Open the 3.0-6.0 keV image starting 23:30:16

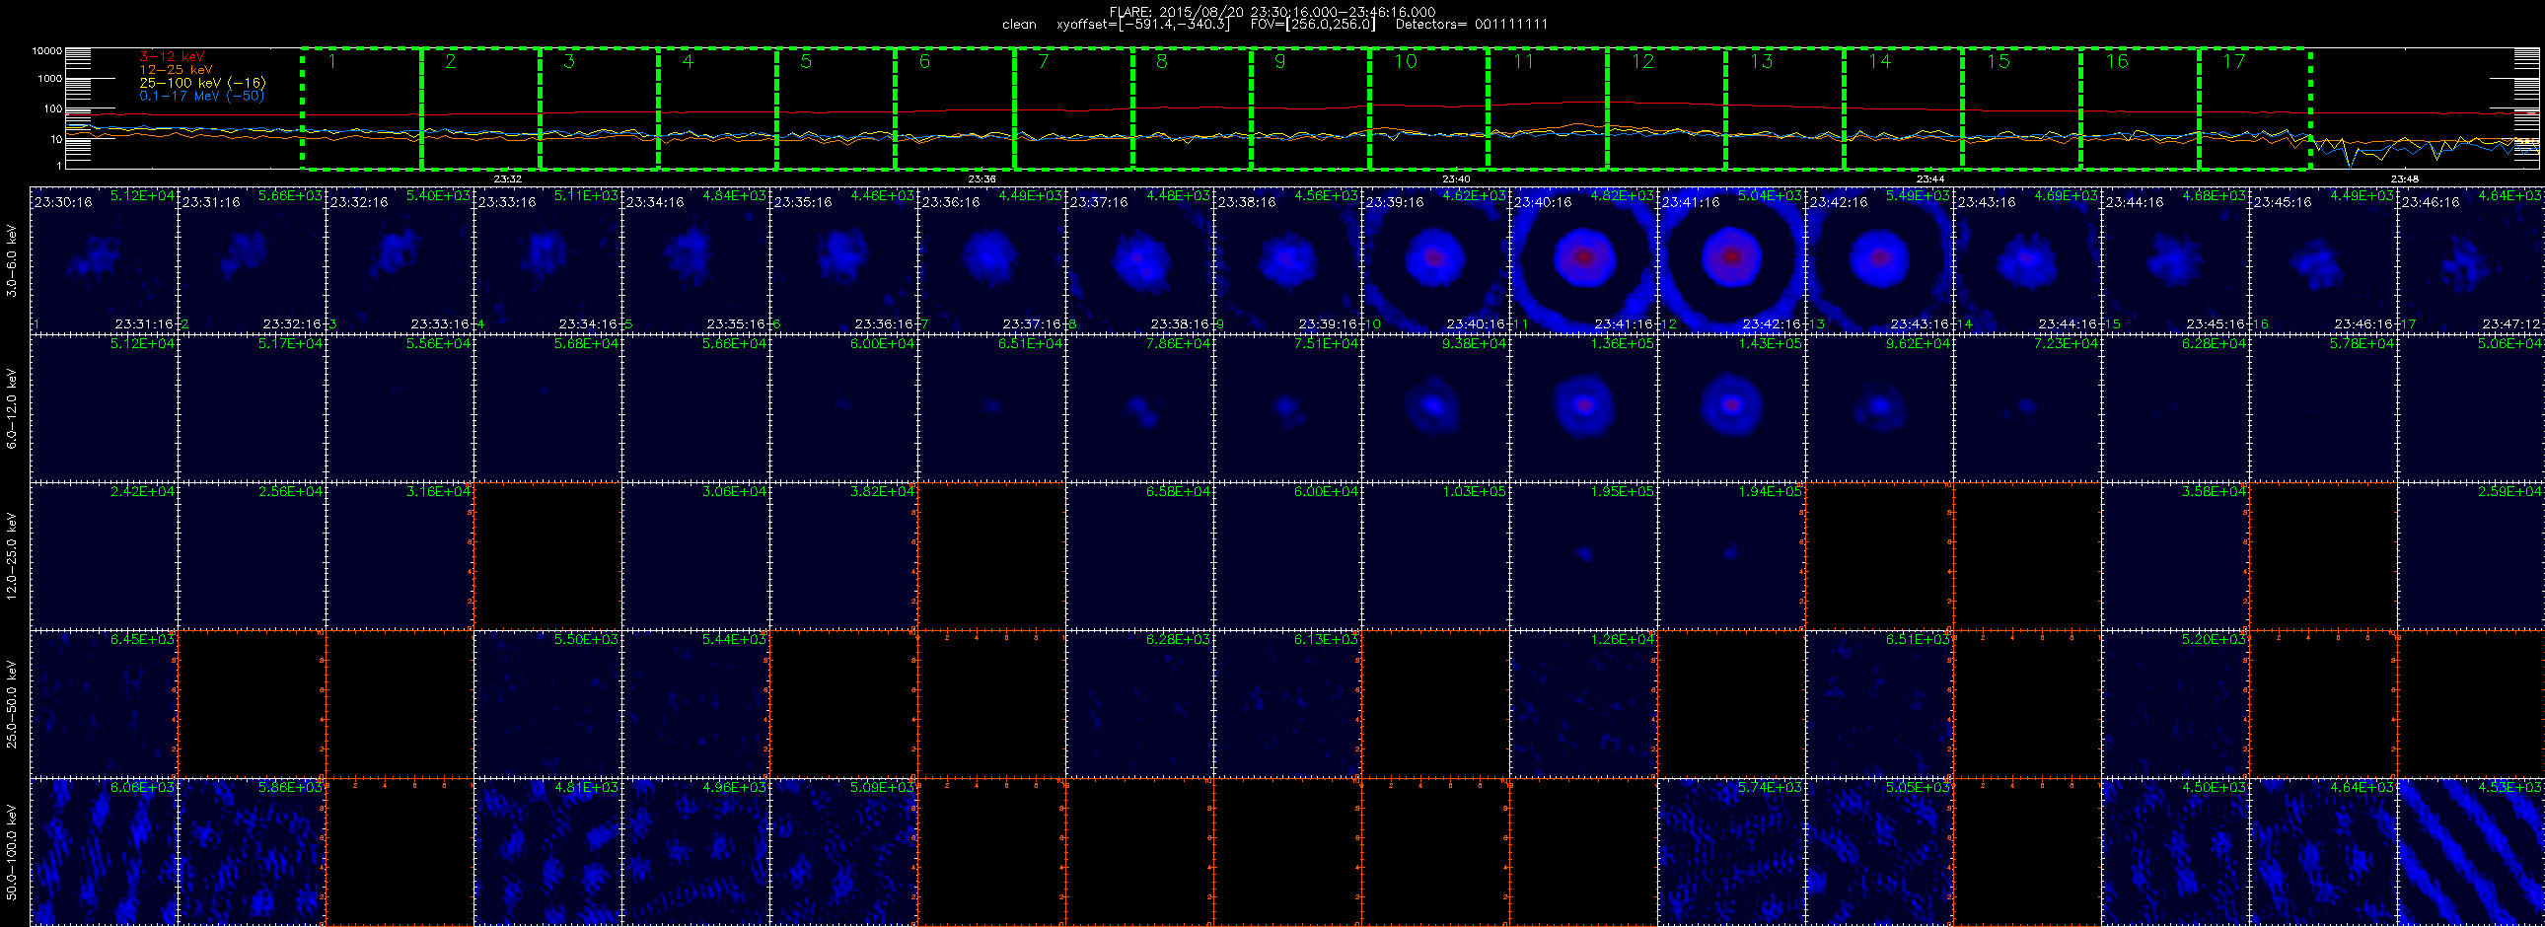click(104, 259)
